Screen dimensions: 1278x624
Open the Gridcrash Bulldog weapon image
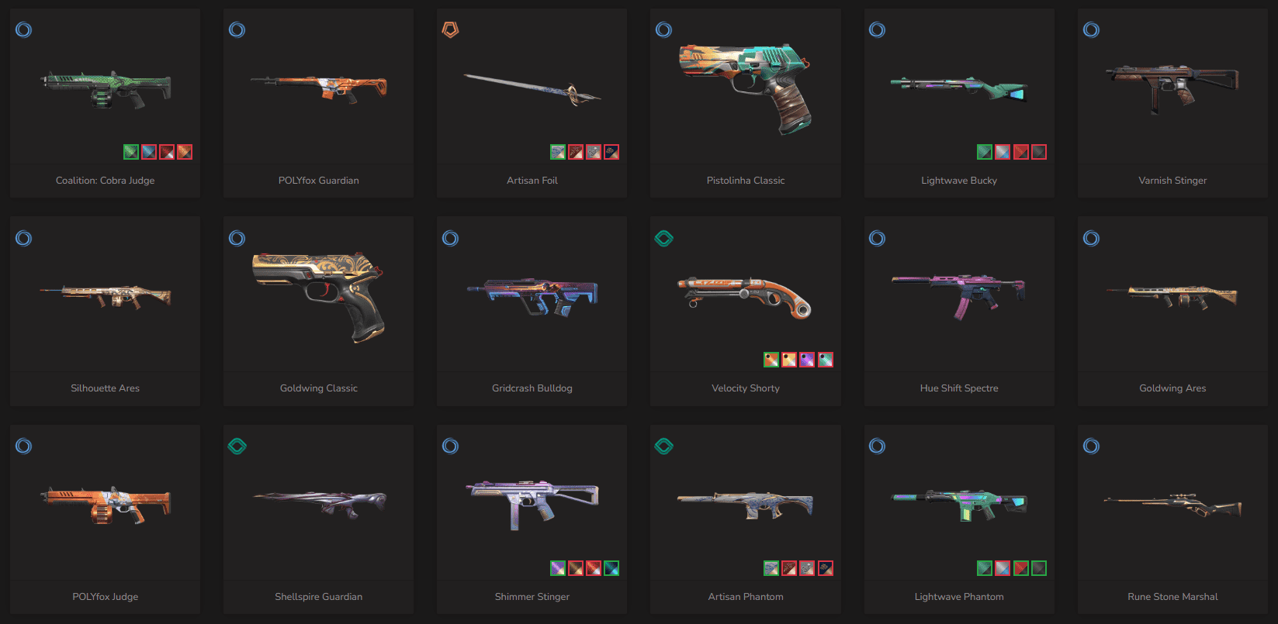point(532,296)
